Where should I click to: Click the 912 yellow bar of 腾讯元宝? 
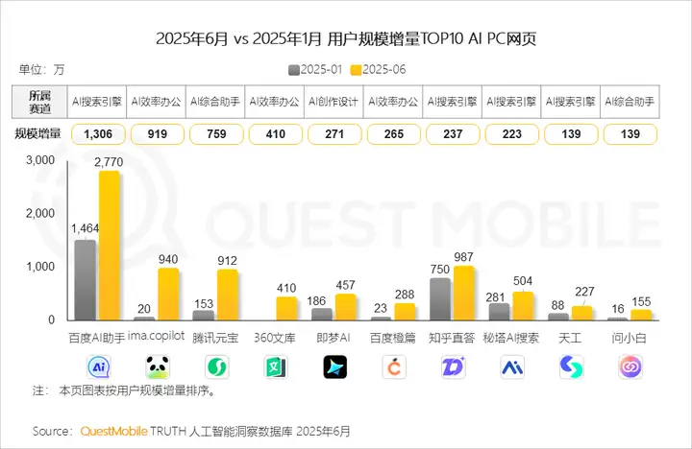coord(228,295)
